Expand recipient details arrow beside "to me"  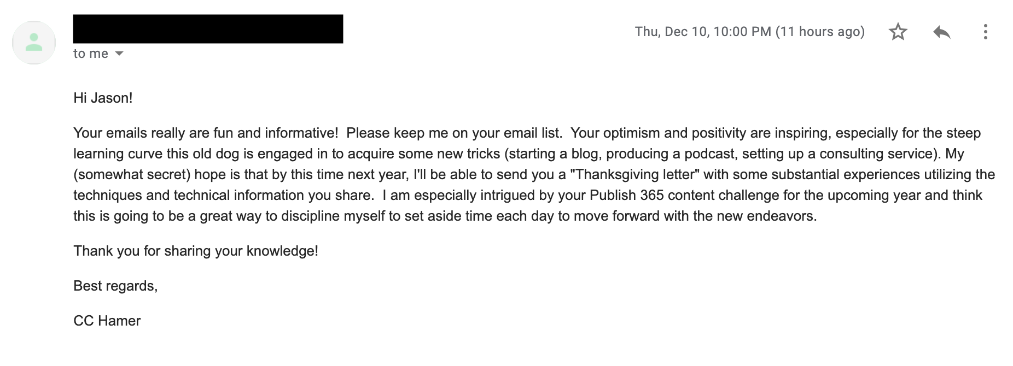coord(119,54)
